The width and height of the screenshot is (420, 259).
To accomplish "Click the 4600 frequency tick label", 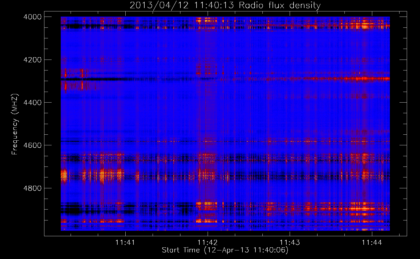I will 32,145.
